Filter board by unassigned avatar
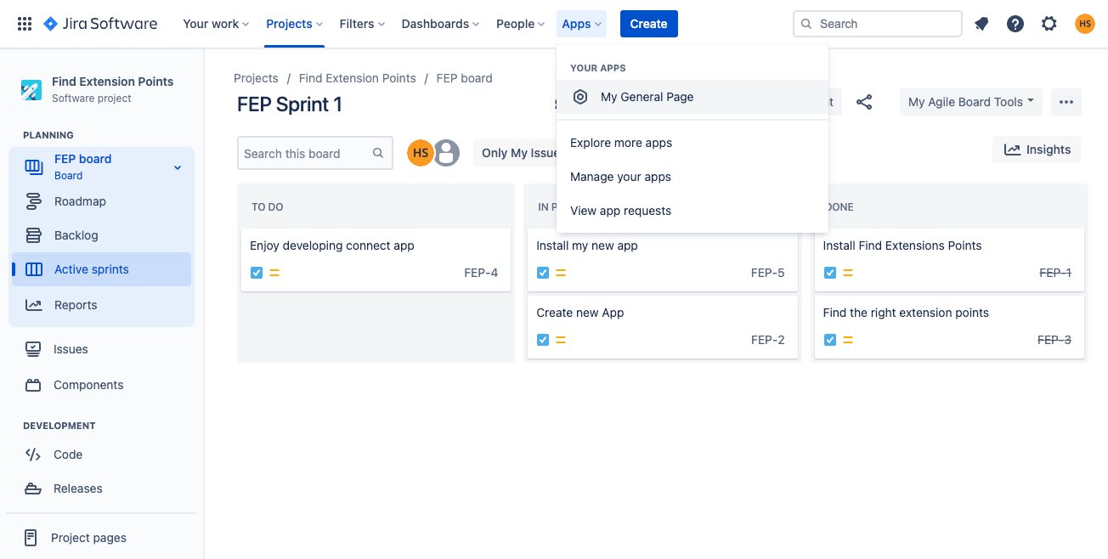Image resolution: width=1108 pixels, height=559 pixels. pyautogui.click(x=447, y=153)
